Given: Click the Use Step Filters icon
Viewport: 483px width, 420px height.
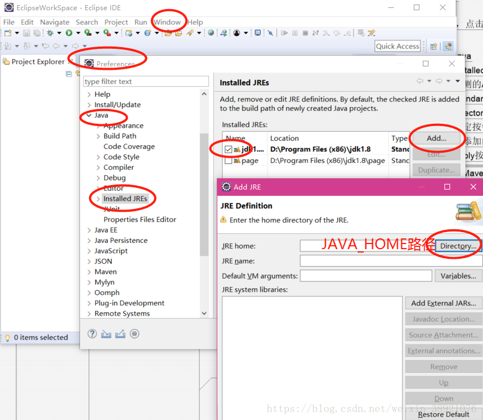Looking at the screenshot, I should pos(372,33).
